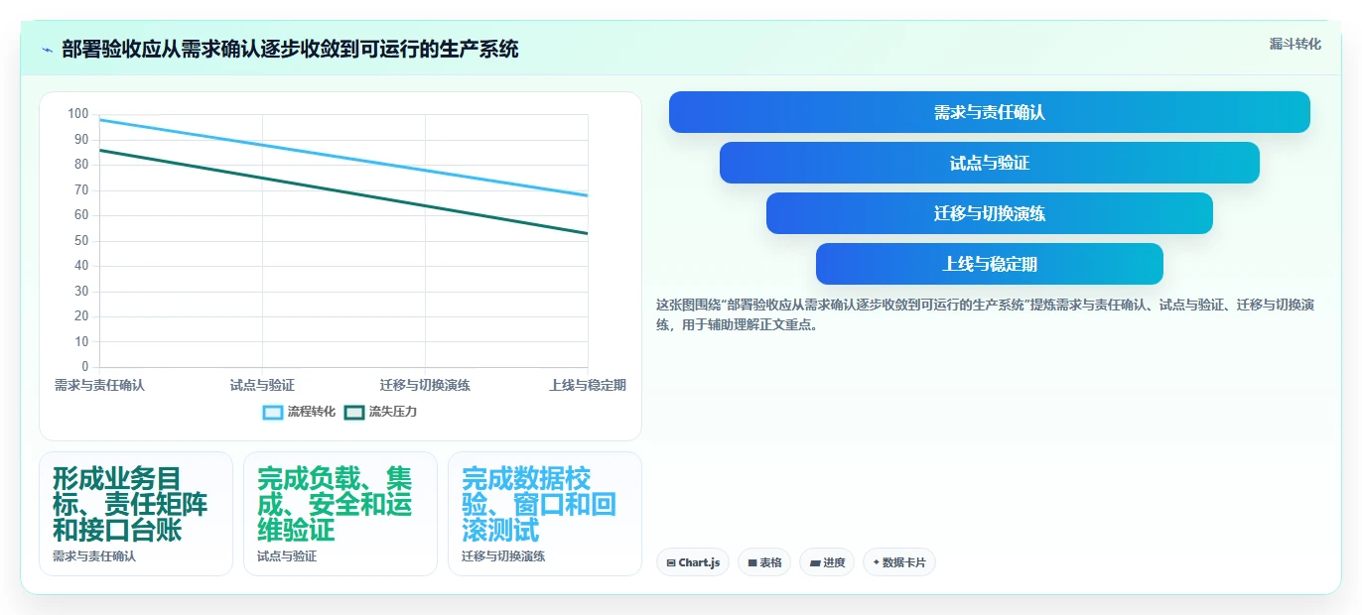Select the 上线与稳定期 funnel bar
1362x615 pixels.
tap(990, 264)
